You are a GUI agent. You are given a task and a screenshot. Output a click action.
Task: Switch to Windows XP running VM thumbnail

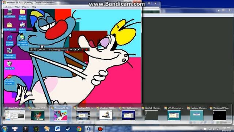click(38, 114)
